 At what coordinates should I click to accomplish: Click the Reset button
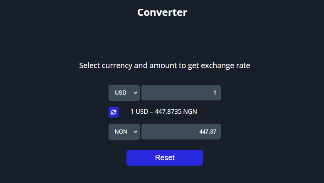tap(165, 158)
